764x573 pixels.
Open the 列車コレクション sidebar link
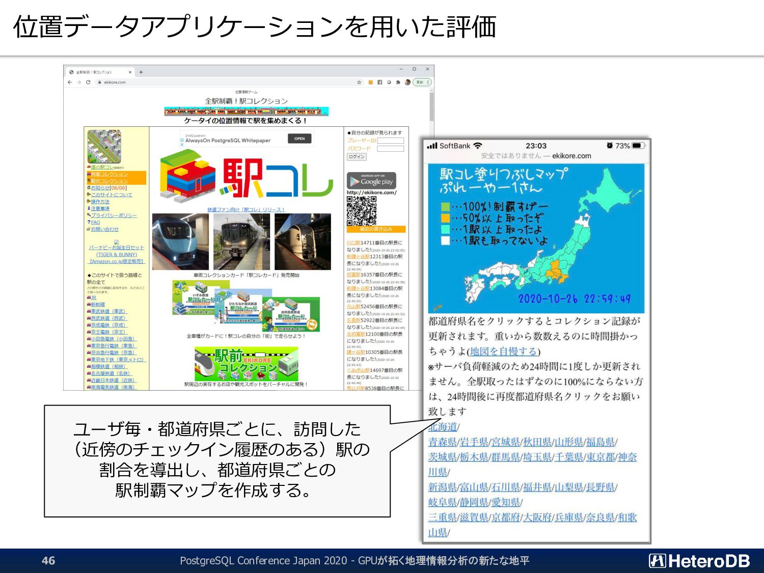coord(110,174)
